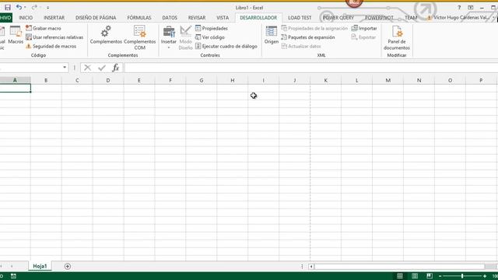498x280 pixels.
Task: Select column B header
Action: (x=46, y=81)
